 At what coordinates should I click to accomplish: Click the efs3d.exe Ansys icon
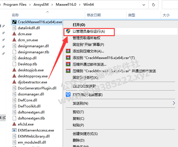click(14, 124)
